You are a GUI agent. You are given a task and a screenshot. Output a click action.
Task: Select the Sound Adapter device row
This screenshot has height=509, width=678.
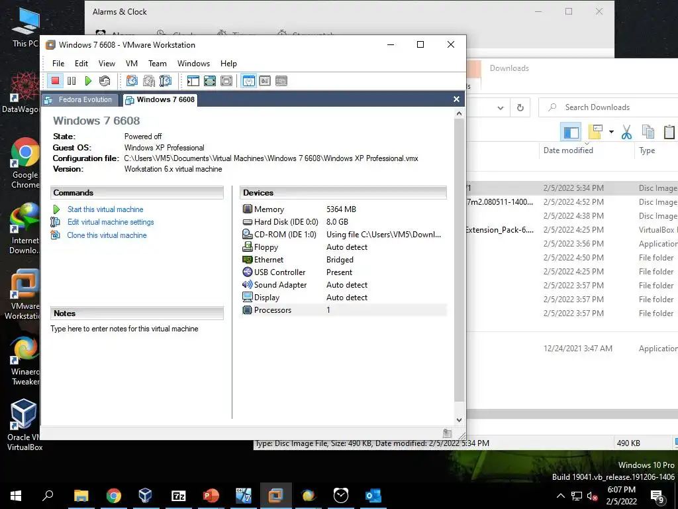click(x=344, y=285)
